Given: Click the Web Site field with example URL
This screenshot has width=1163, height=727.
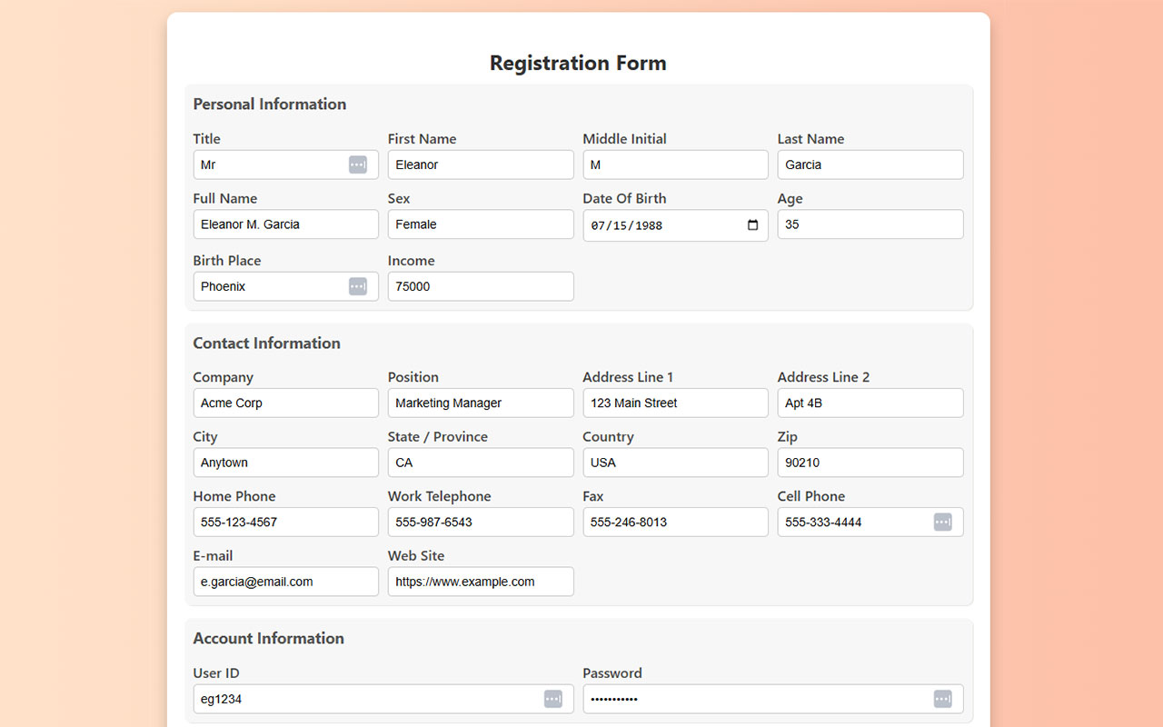Looking at the screenshot, I should pyautogui.click(x=480, y=582).
